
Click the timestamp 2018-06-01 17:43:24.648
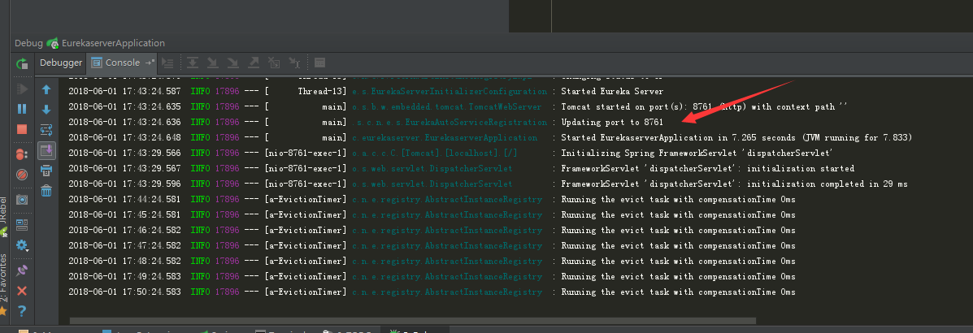coord(124,137)
